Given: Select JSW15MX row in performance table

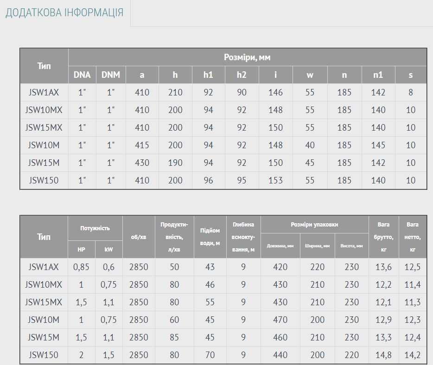Looking at the screenshot, I should pos(223,302).
